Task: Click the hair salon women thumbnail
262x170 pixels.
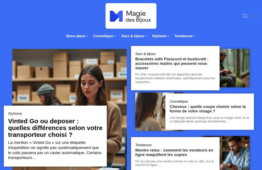Action: tap(150, 112)
